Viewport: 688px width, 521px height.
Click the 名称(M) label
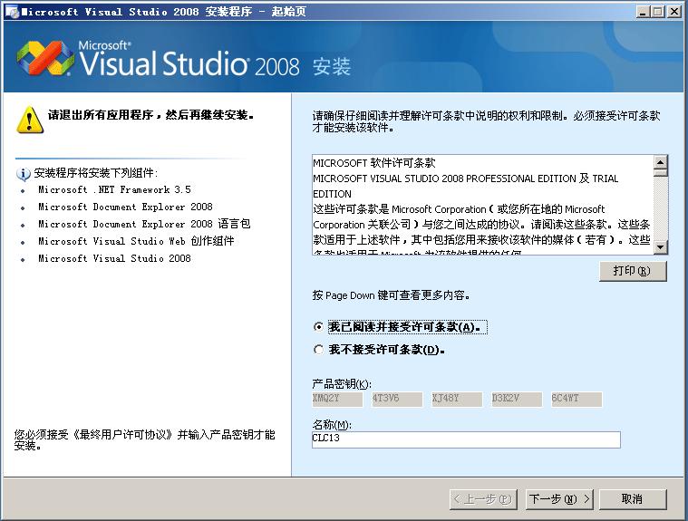(332, 425)
